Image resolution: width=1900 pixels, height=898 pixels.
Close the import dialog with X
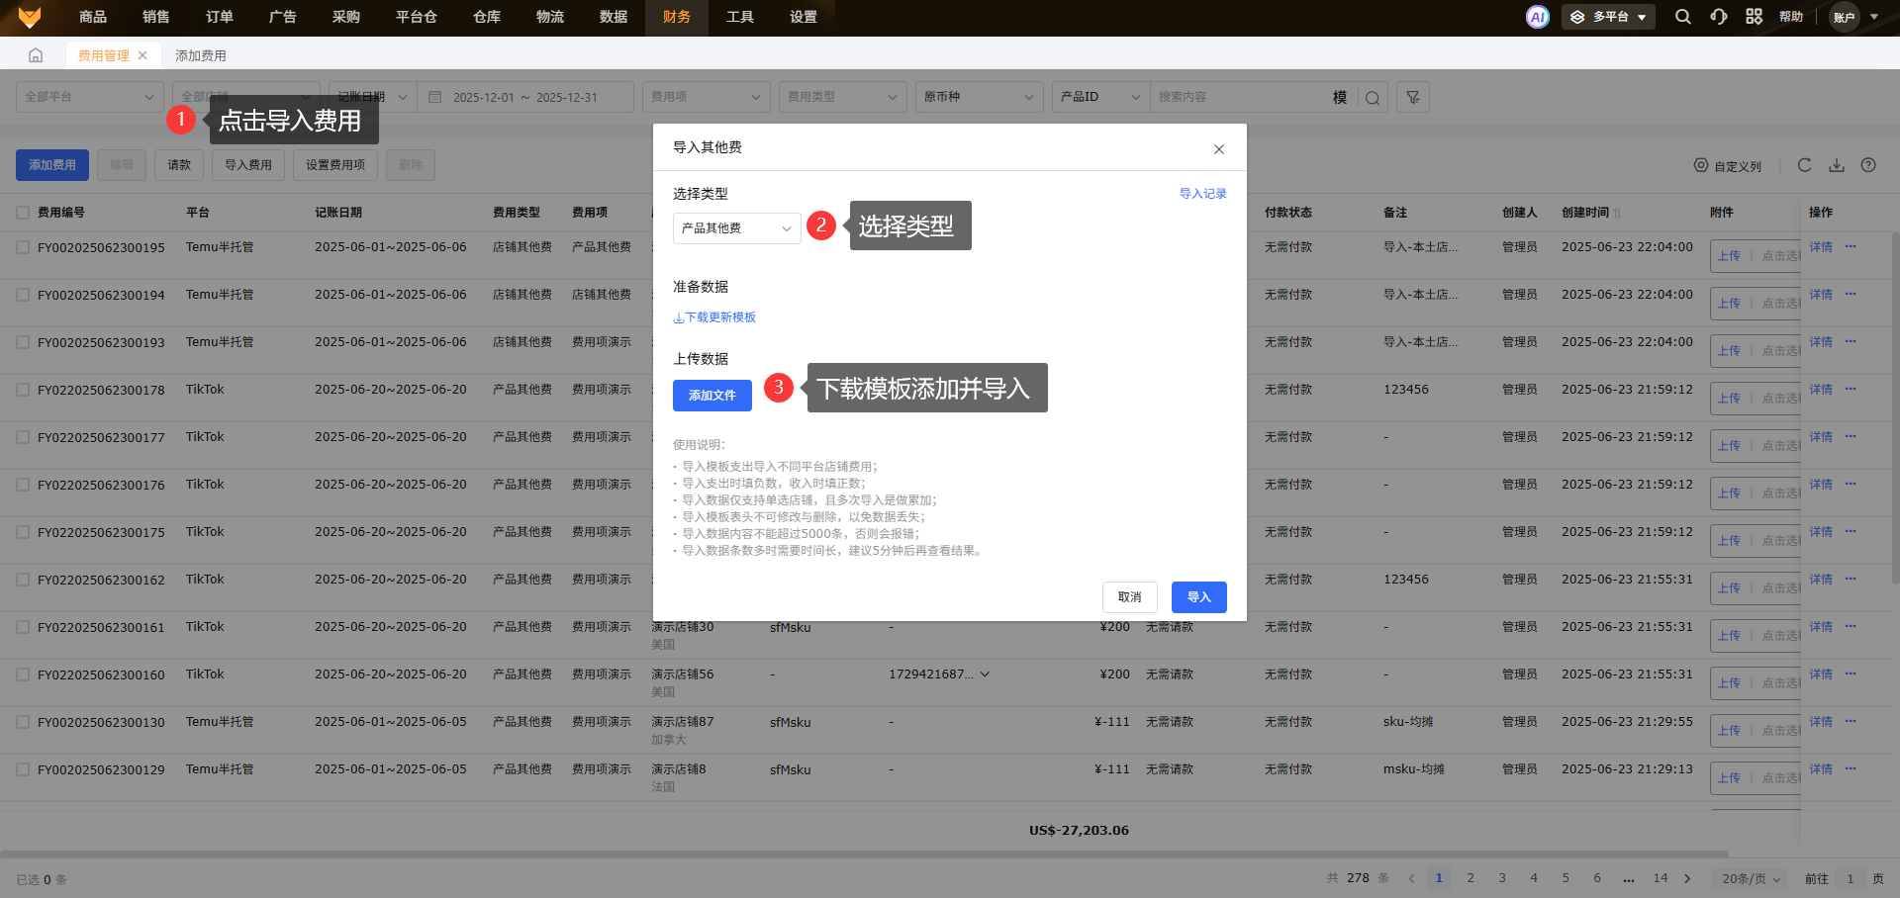pyautogui.click(x=1219, y=149)
